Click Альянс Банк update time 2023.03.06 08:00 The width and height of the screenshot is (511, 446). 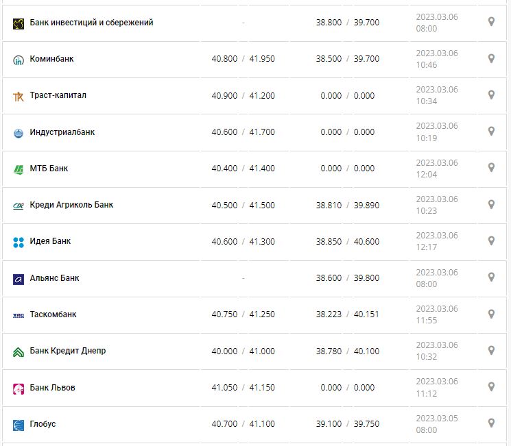pos(437,277)
